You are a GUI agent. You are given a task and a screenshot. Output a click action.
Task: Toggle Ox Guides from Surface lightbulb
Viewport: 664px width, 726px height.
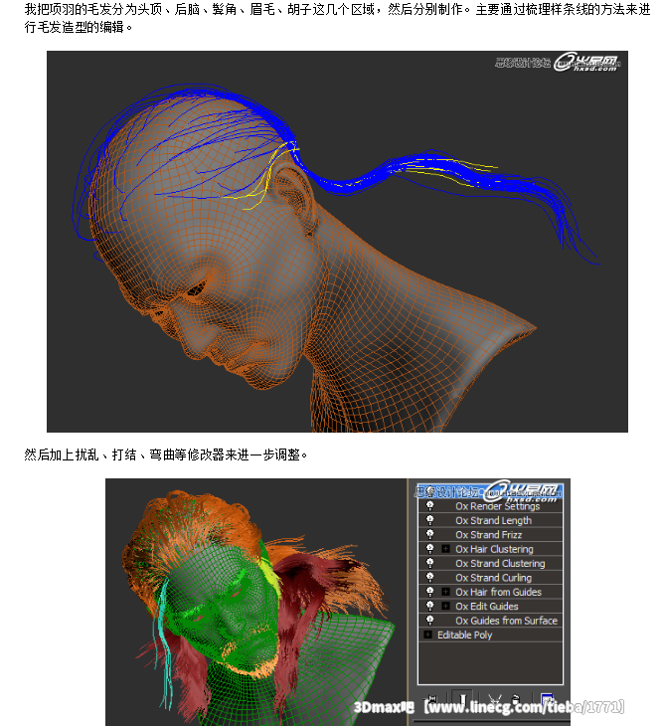429,621
